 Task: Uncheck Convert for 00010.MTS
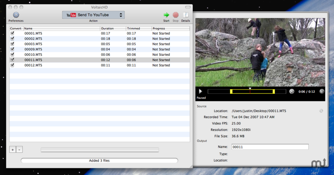tap(13, 55)
